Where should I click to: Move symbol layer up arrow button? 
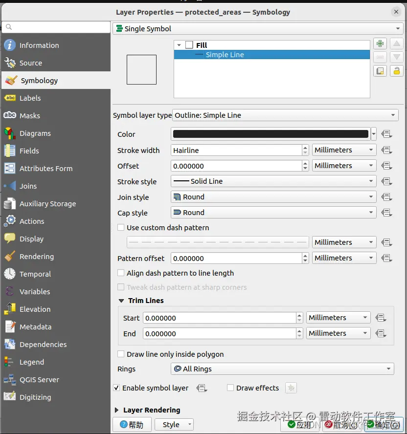click(396, 43)
